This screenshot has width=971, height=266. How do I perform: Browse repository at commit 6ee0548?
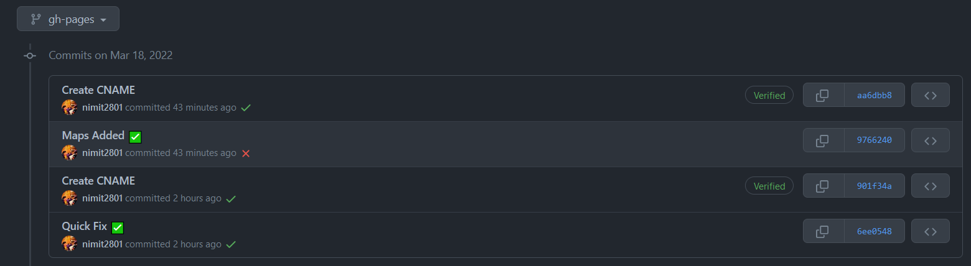(x=930, y=231)
